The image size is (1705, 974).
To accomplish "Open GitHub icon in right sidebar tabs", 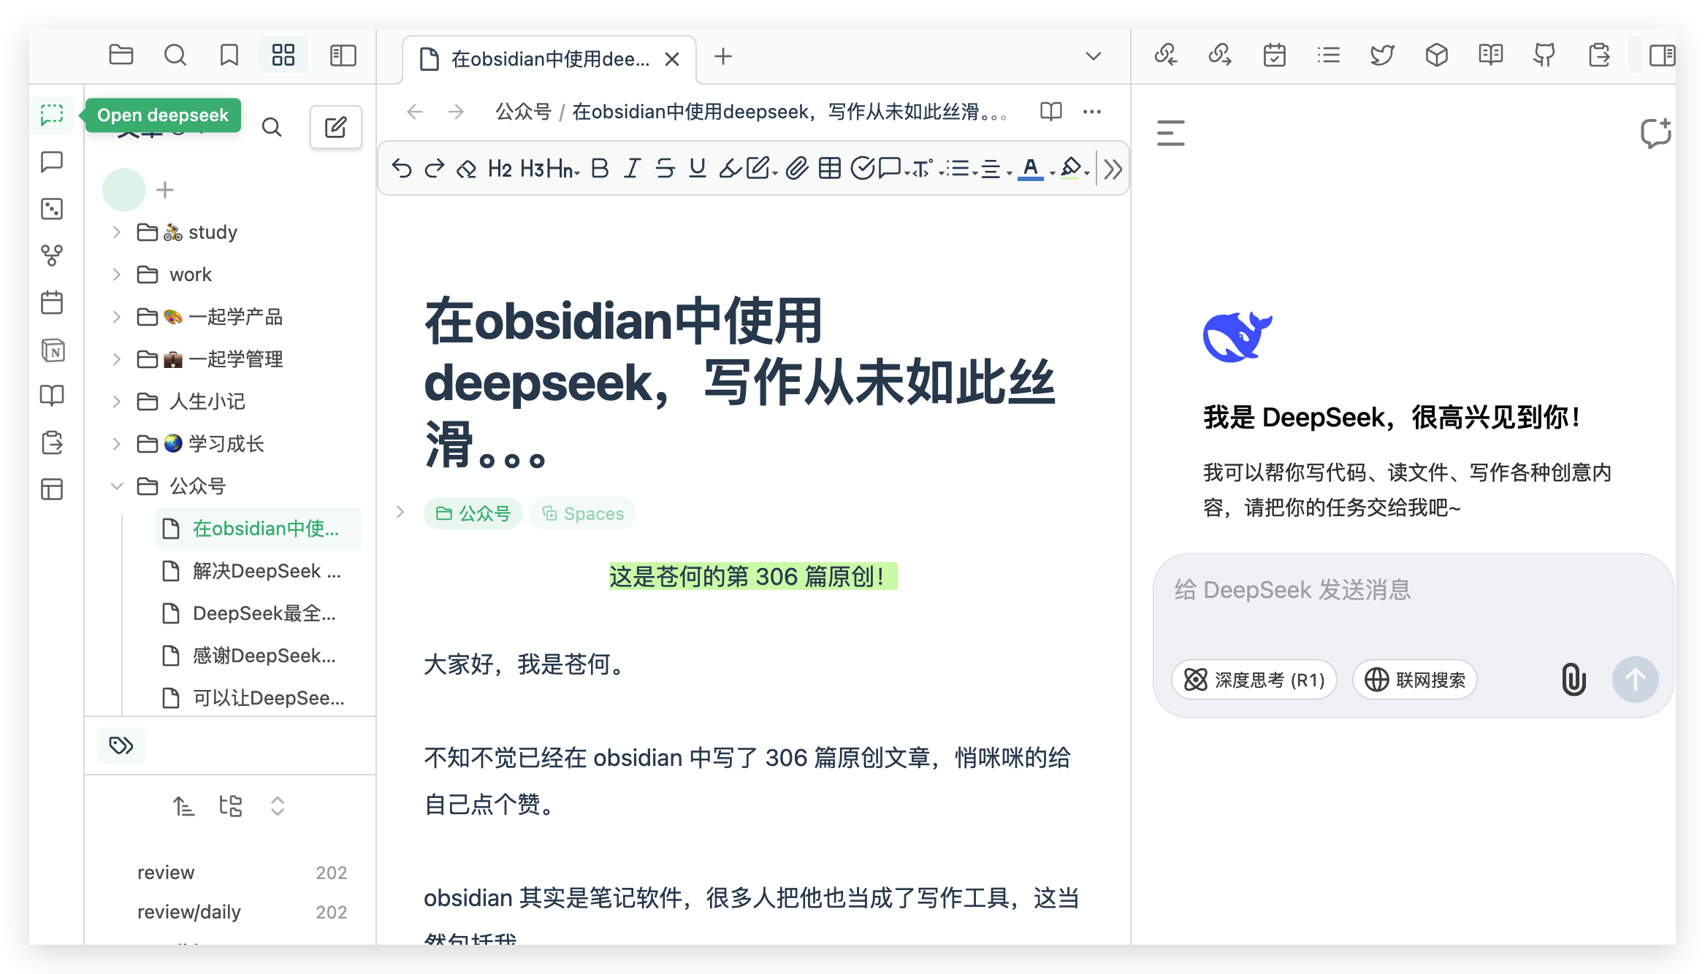I will pyautogui.click(x=1544, y=55).
